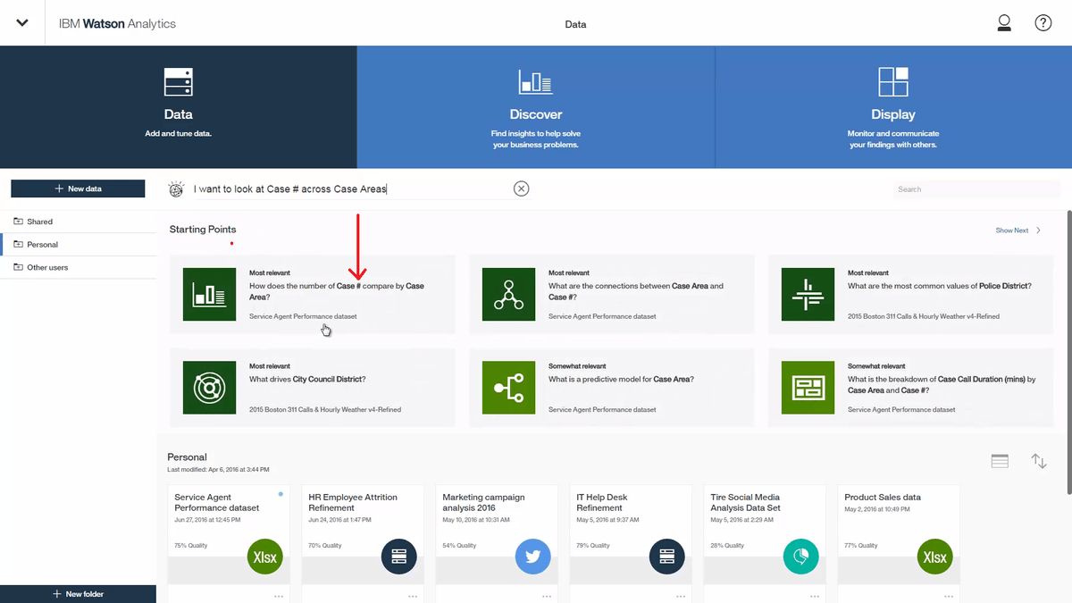Image resolution: width=1072 pixels, height=603 pixels.
Task: Click the Xlsx icon on Service Agent Performance dataset
Action: click(x=265, y=557)
